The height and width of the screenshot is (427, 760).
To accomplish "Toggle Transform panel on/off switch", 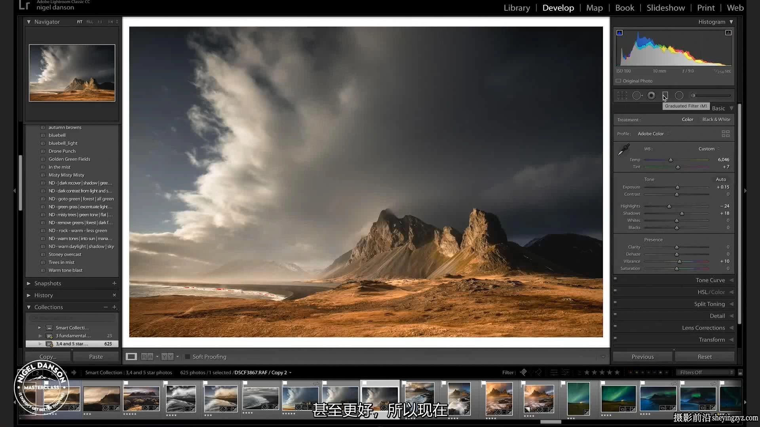I will point(615,338).
